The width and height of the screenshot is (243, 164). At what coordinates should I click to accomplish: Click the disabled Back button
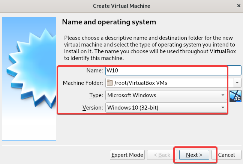(x=162, y=155)
